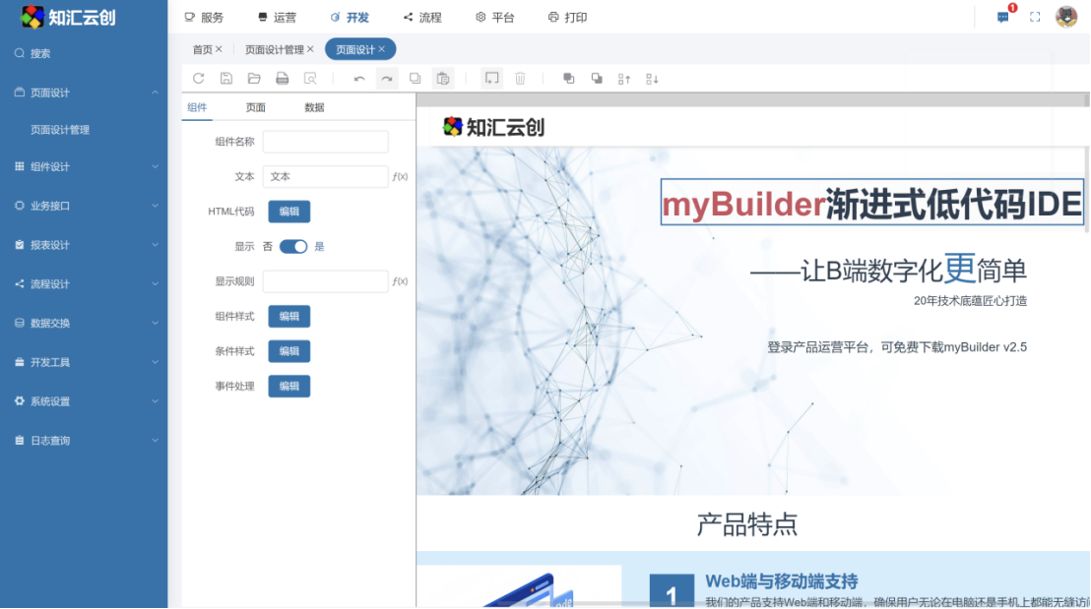Image resolution: width=1091 pixels, height=609 pixels.
Task: Click the 显示规则 input field
Action: coord(326,281)
